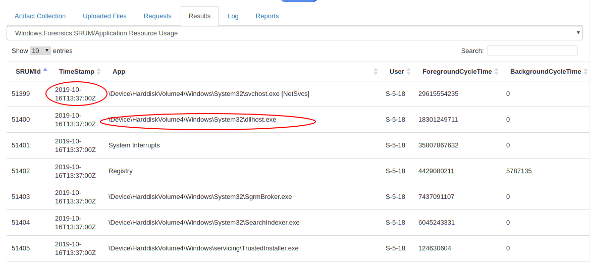590x263 pixels.
Task: Focus the Search input field
Action: tap(532, 51)
